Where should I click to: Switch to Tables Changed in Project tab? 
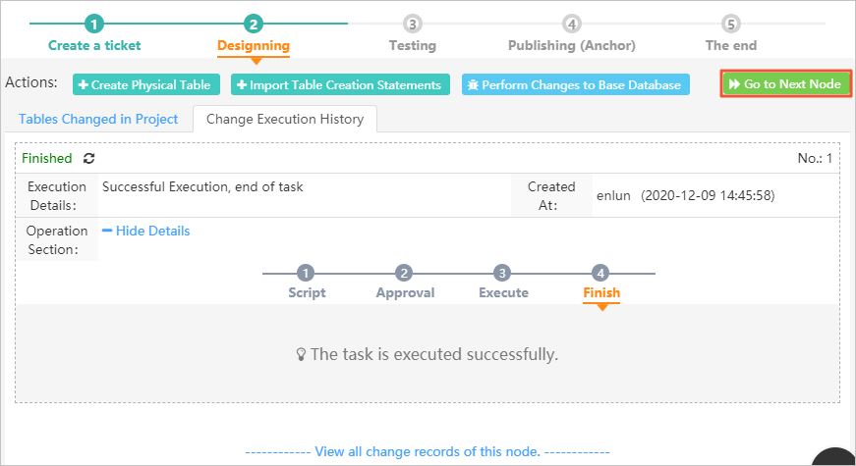pos(98,119)
